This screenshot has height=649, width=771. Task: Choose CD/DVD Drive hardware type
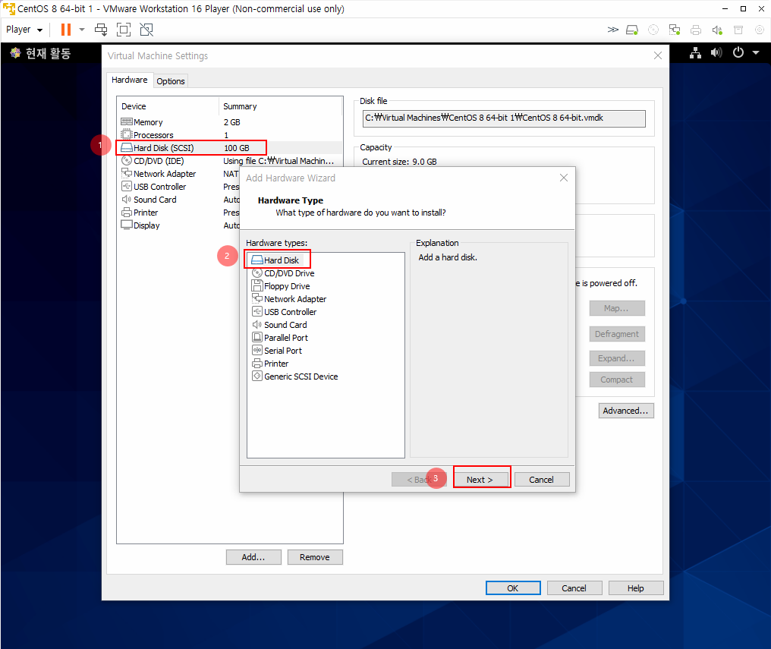(x=283, y=273)
